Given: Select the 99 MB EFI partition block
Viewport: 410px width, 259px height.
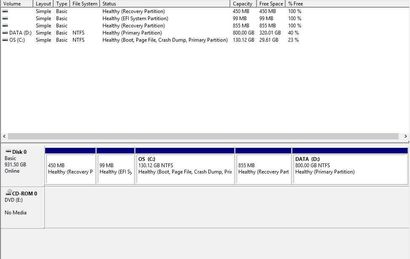Looking at the screenshot, I should tap(116, 166).
